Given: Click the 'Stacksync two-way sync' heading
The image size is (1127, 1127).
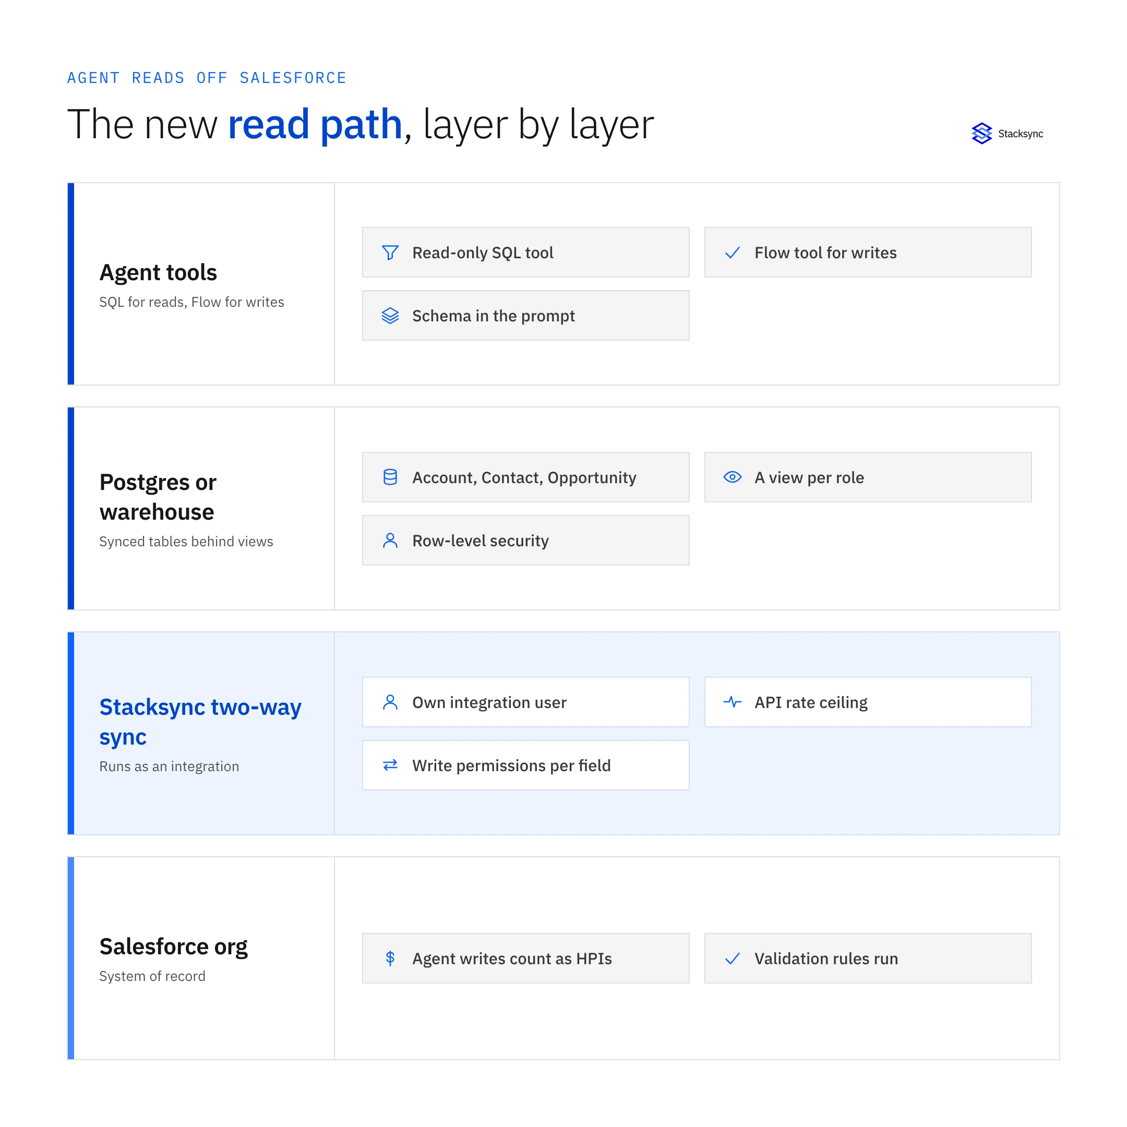Looking at the screenshot, I should [200, 722].
